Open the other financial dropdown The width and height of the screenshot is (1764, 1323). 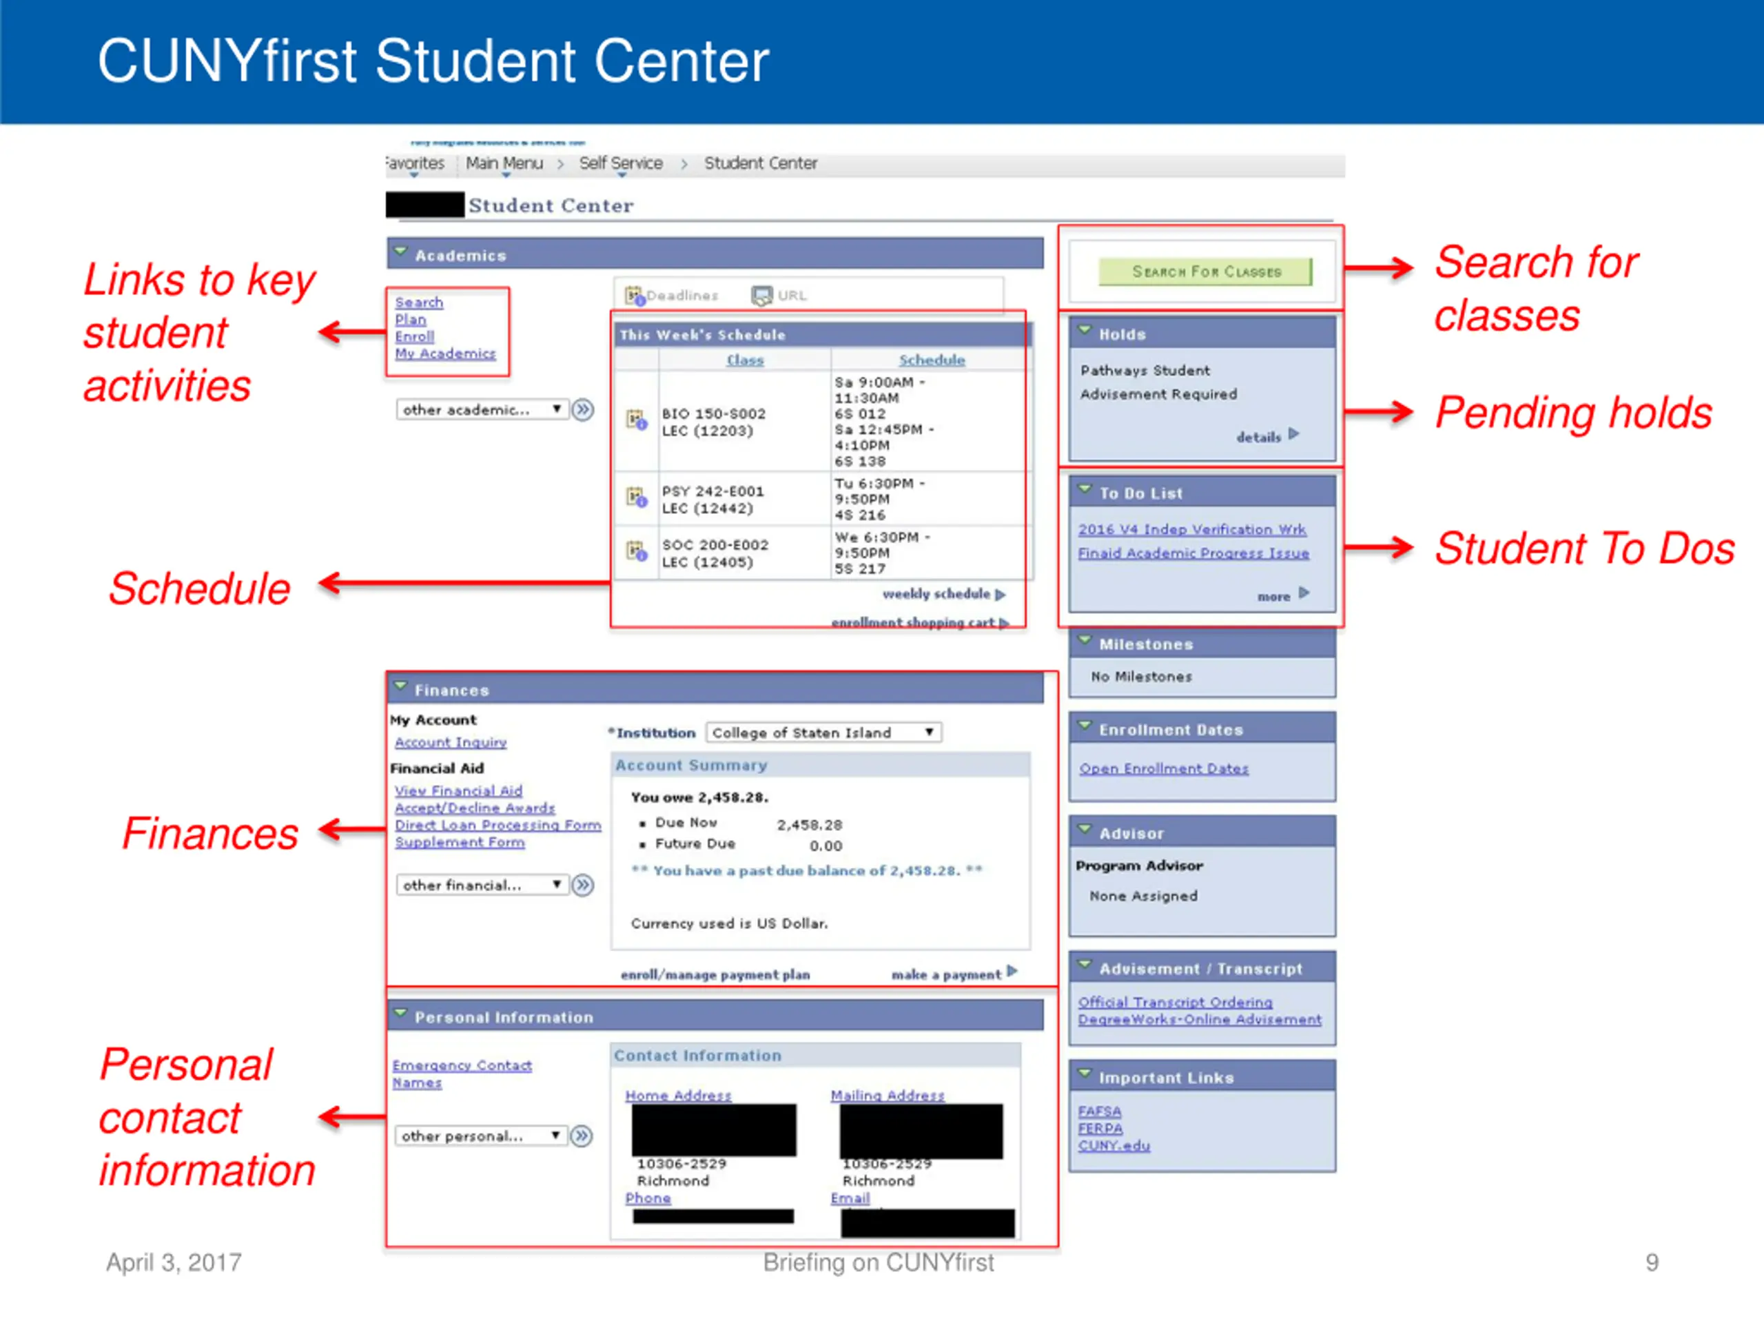[481, 885]
